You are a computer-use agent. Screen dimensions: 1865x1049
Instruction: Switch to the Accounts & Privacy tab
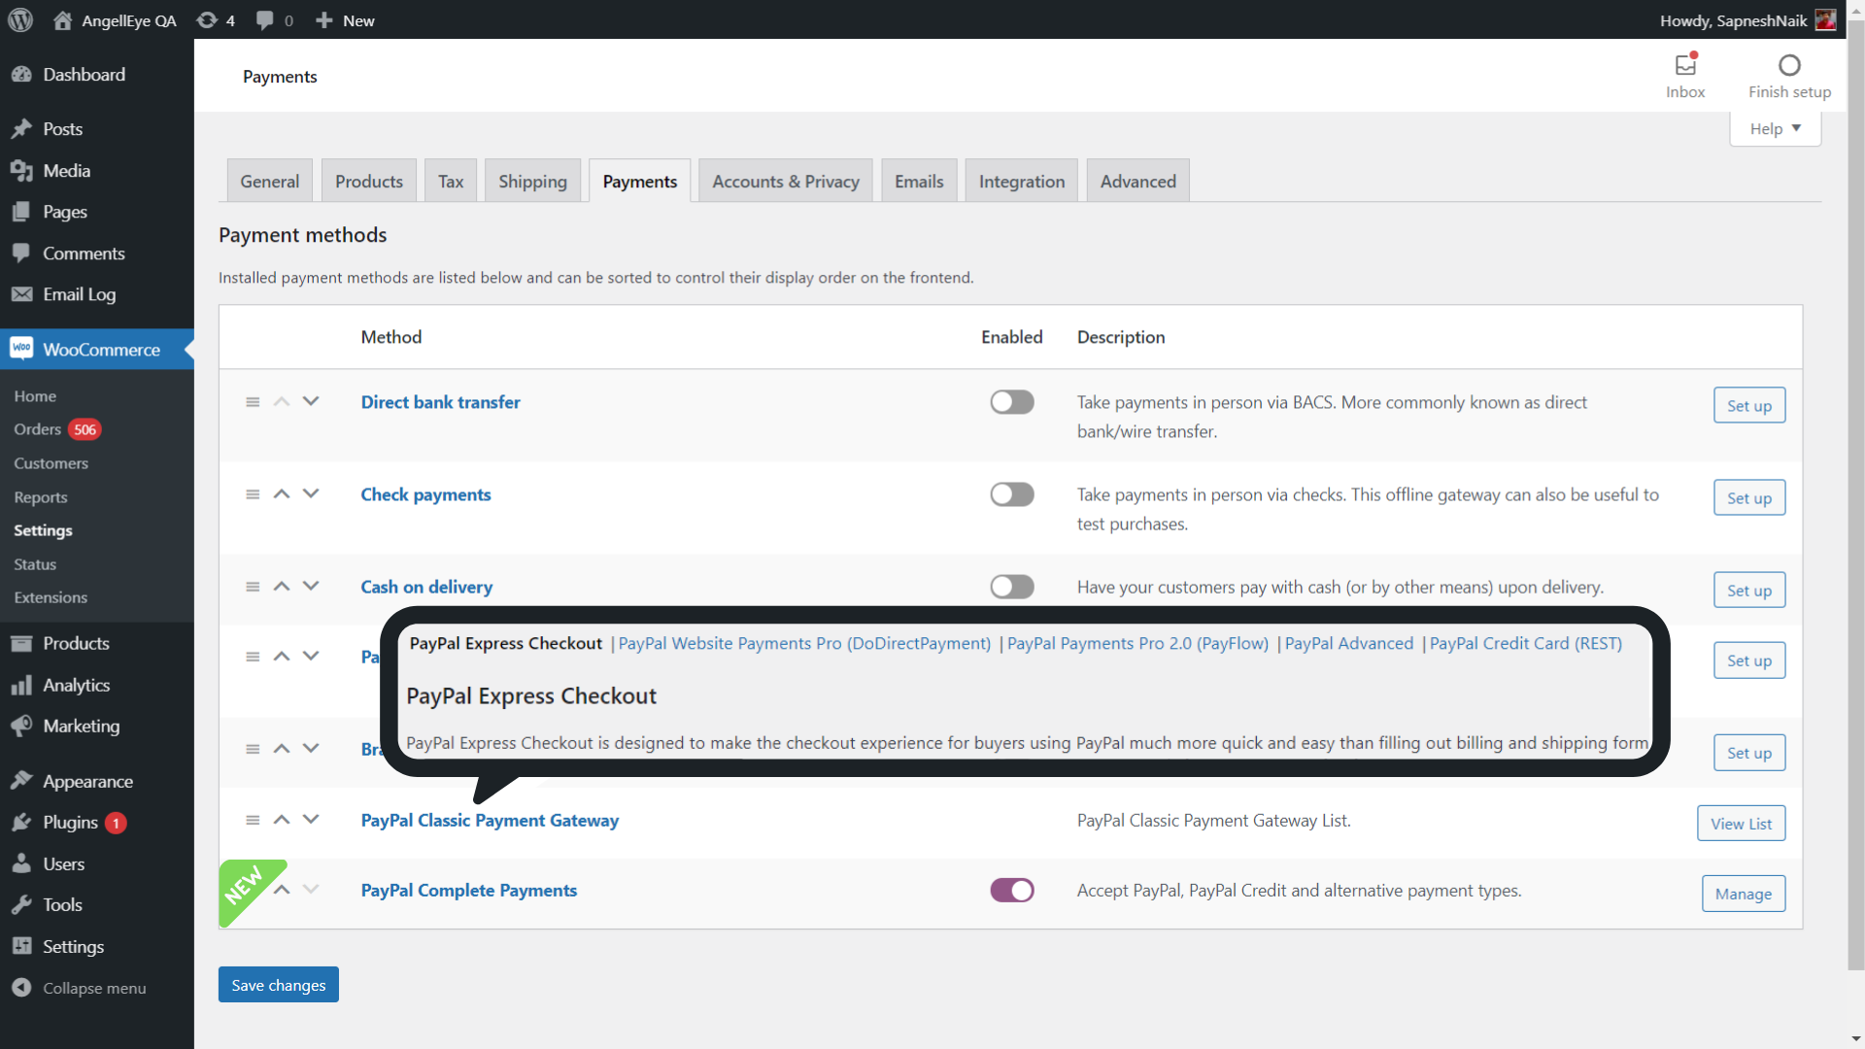[786, 181]
